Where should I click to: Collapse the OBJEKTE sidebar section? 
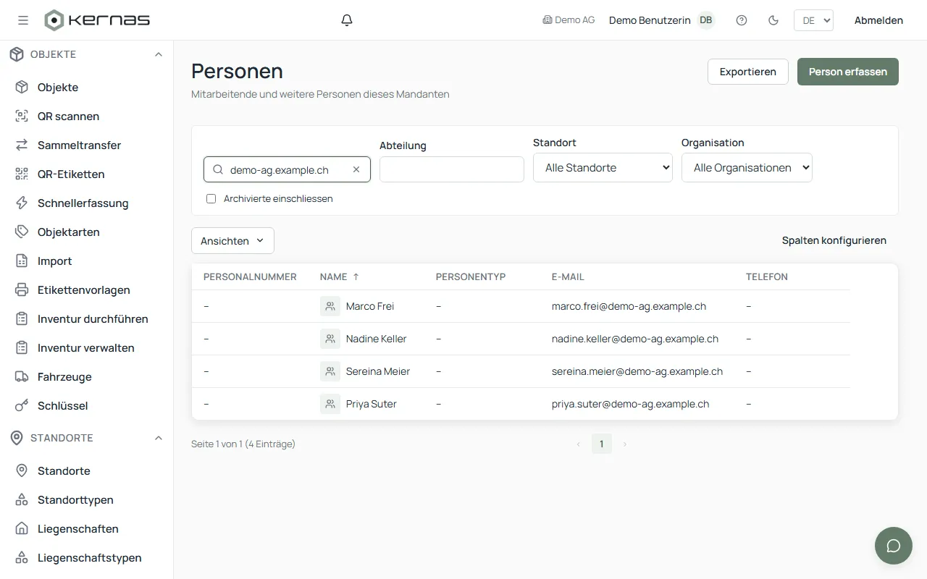tap(159, 54)
